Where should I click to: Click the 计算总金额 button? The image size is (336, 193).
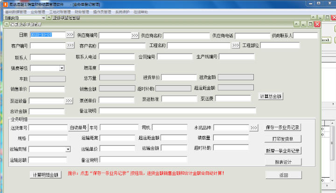click(271, 96)
